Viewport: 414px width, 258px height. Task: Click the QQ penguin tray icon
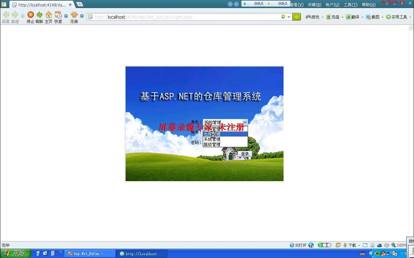(x=383, y=253)
